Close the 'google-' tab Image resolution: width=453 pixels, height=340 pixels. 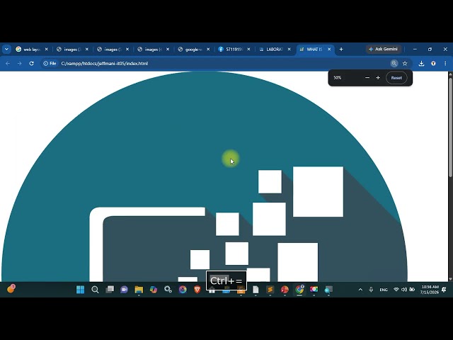click(x=208, y=50)
